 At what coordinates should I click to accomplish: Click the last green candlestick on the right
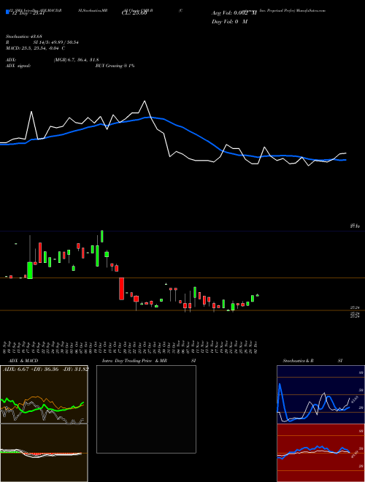tap(258, 295)
